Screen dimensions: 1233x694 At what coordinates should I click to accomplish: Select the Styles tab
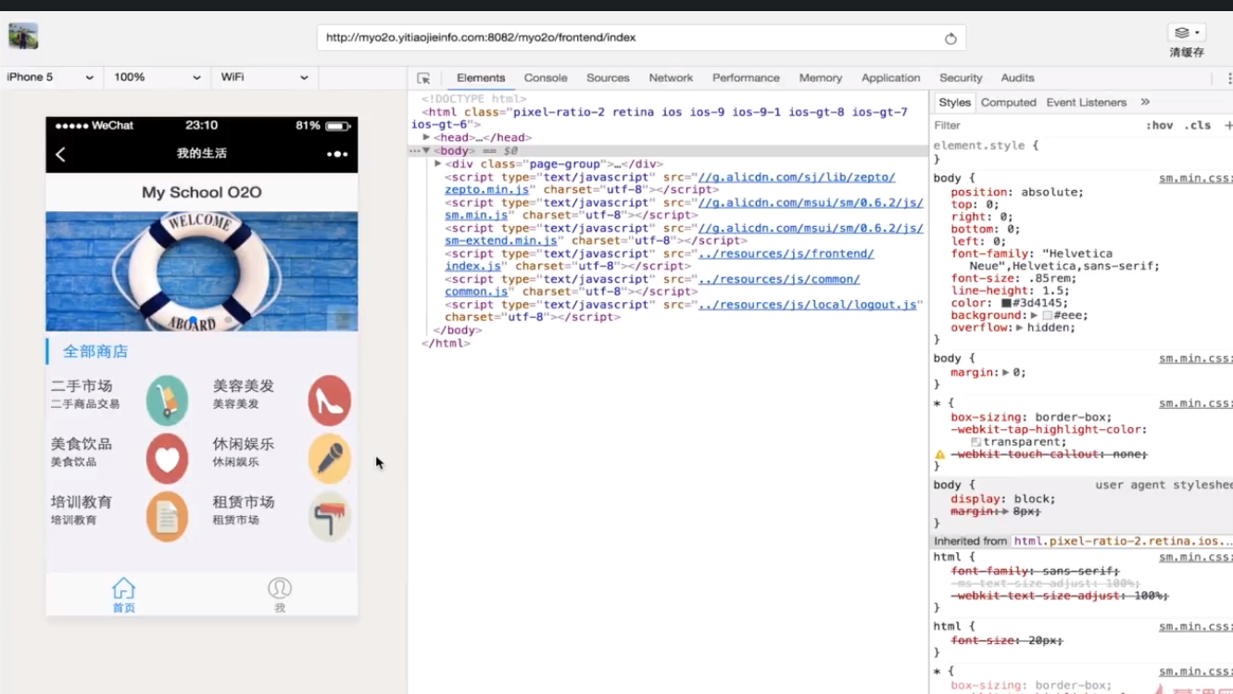[954, 102]
